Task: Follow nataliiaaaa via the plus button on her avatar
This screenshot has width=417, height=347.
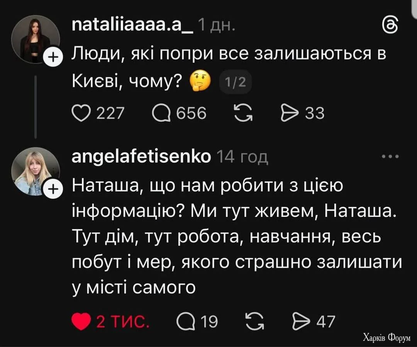Action: coord(53,57)
